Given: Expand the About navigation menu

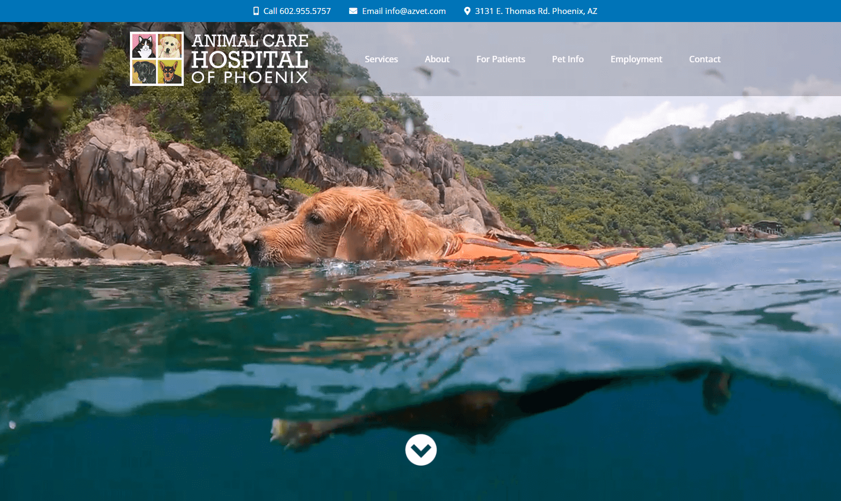Looking at the screenshot, I should 437,59.
